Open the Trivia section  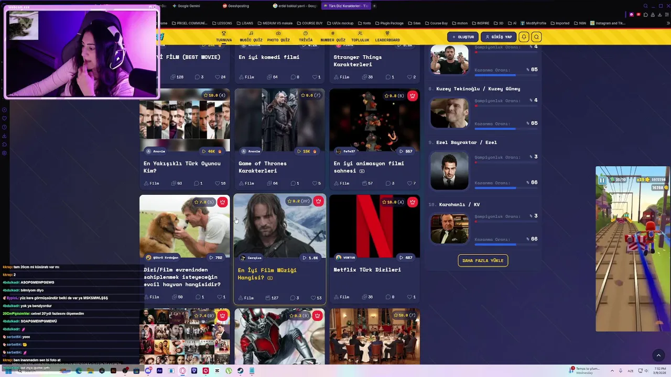click(306, 37)
